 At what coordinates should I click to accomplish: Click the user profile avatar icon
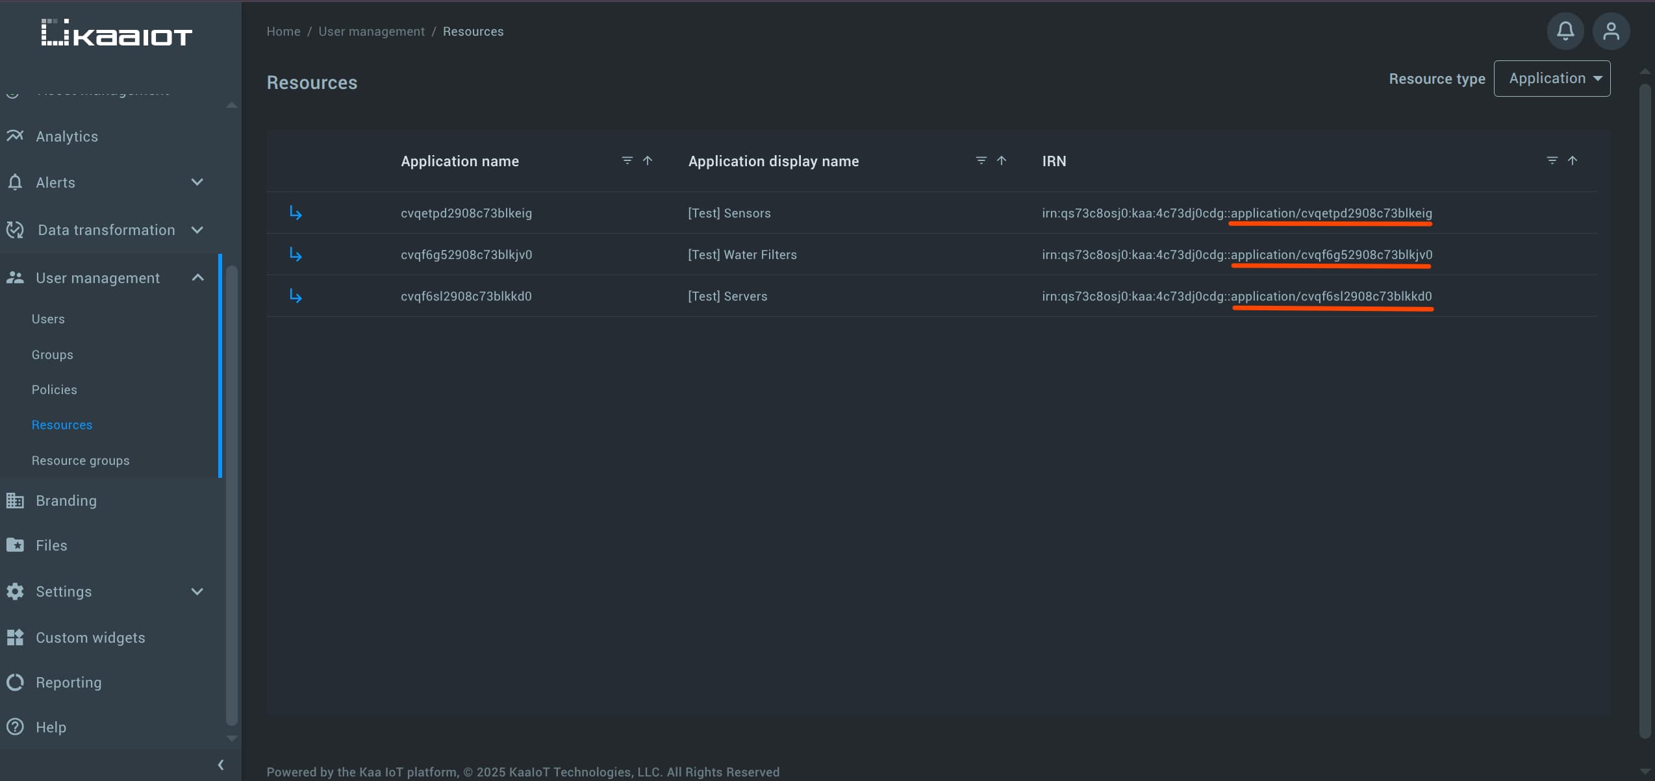pos(1611,31)
